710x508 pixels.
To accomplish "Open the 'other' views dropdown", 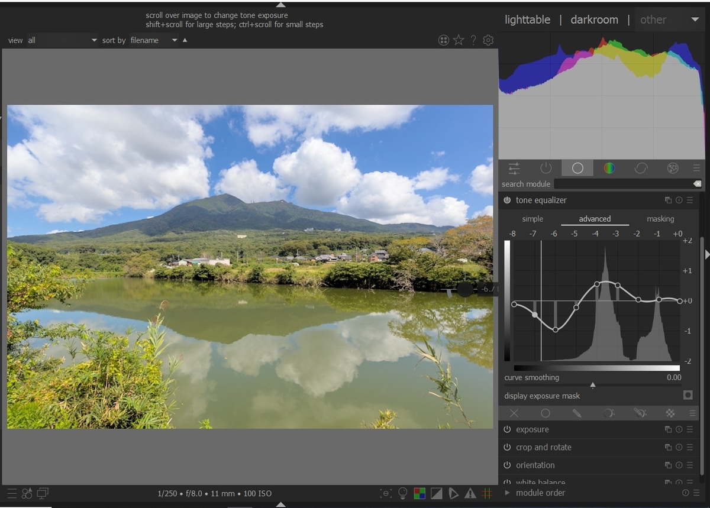I will [x=669, y=20].
